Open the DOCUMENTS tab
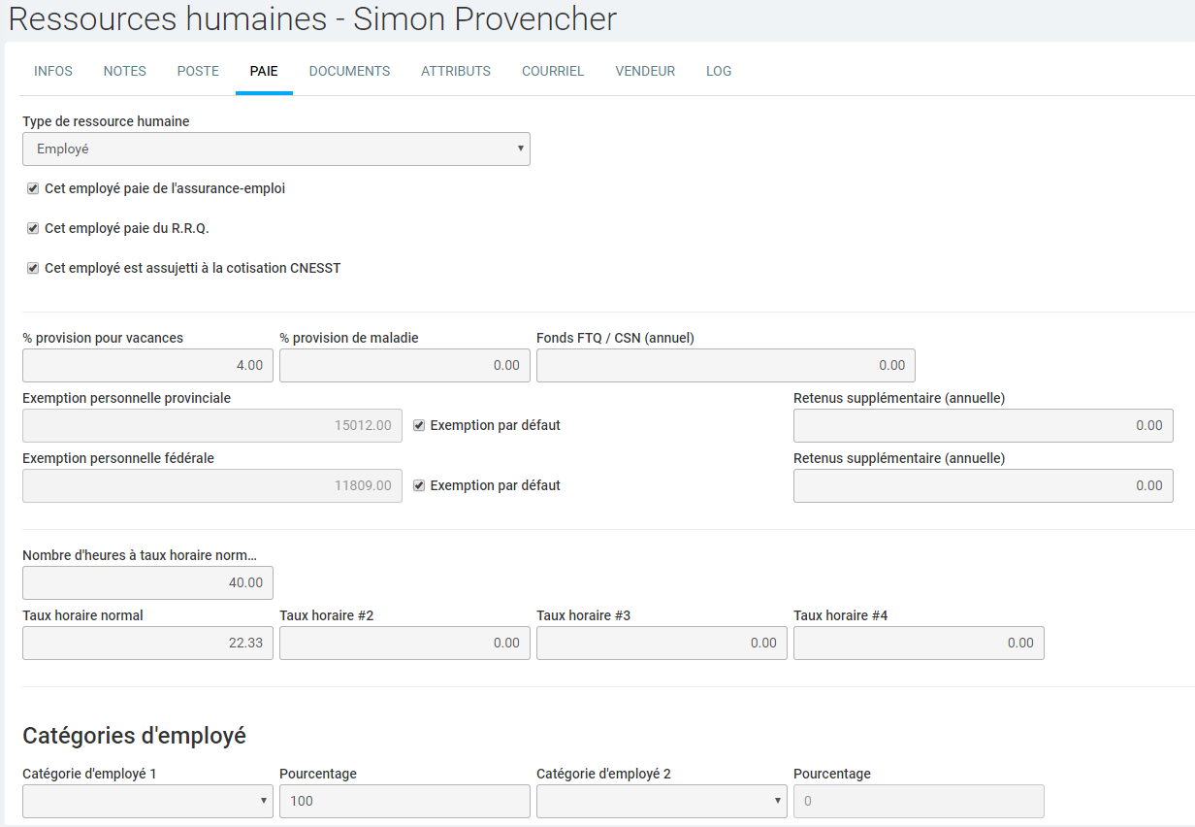 pyautogui.click(x=349, y=71)
